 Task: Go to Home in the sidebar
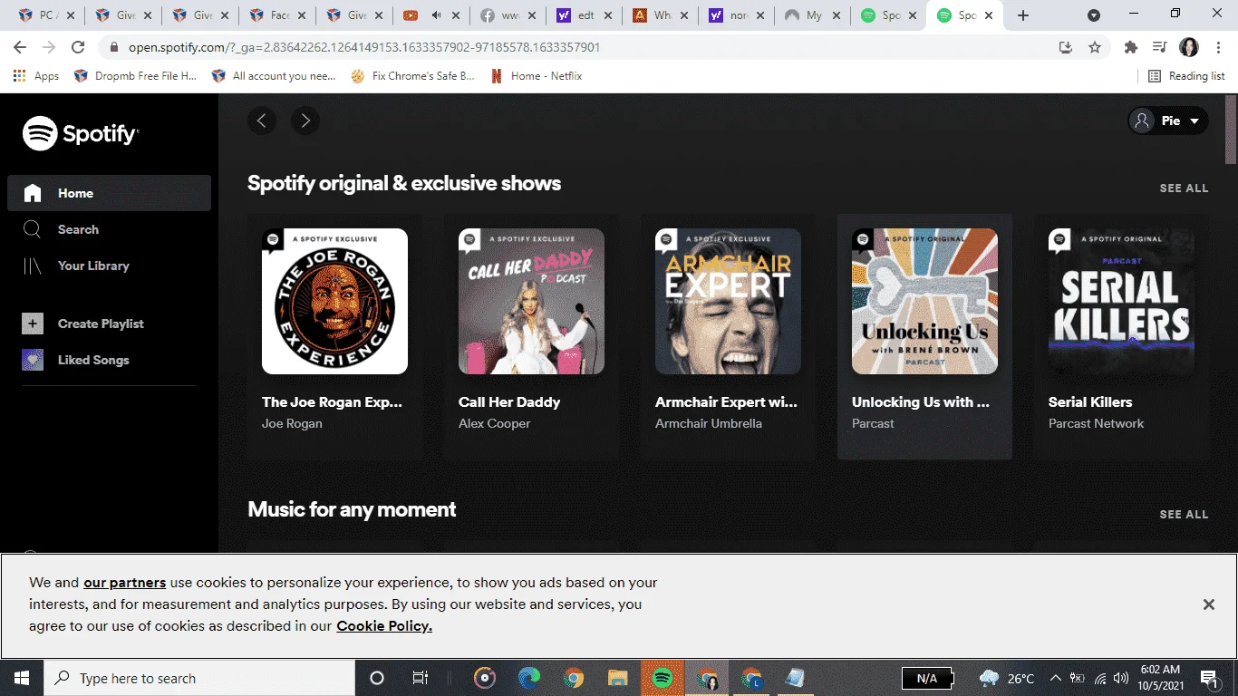[109, 193]
